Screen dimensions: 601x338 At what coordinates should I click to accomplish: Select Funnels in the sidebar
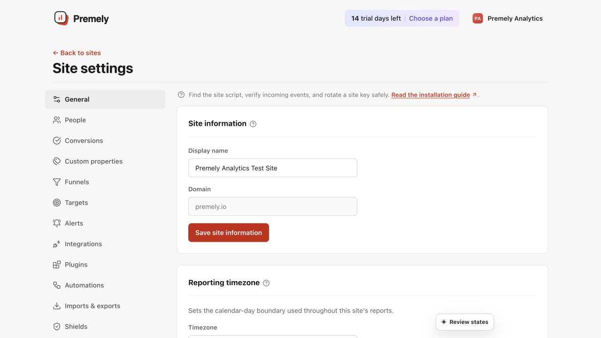click(x=105, y=182)
